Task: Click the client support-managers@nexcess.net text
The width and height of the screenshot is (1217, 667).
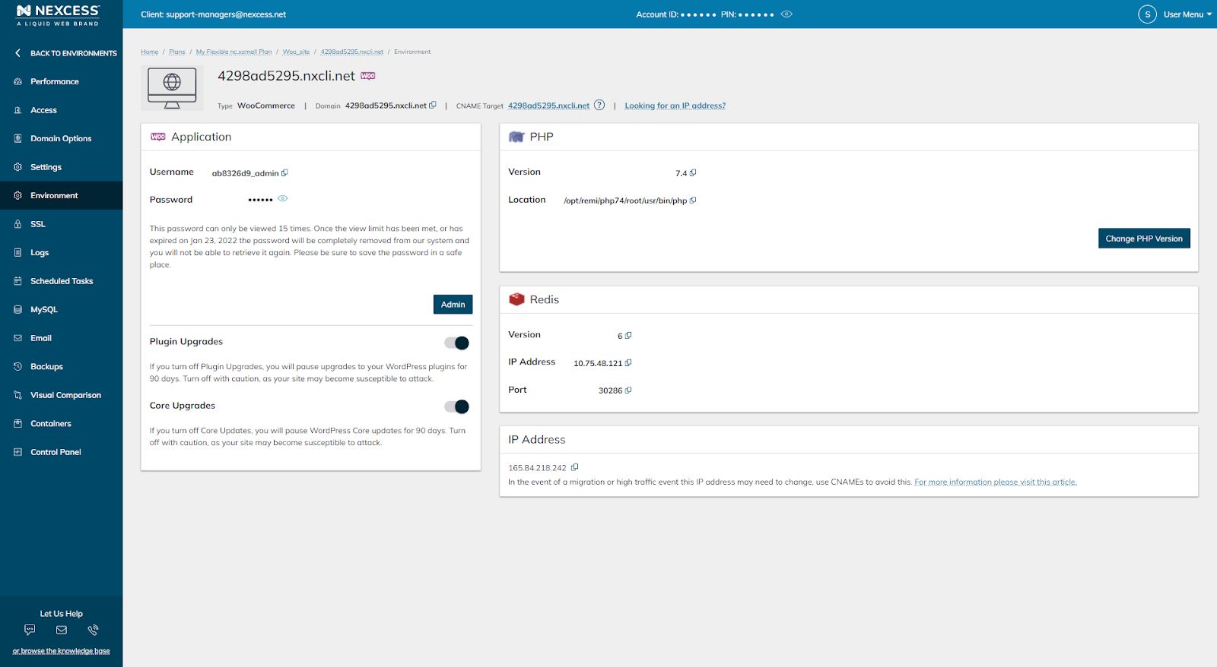Action: [213, 14]
